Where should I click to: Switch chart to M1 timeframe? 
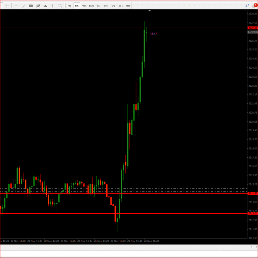[x=69, y=6]
